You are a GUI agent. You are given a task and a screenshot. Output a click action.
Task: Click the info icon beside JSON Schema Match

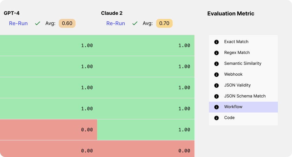216,96
